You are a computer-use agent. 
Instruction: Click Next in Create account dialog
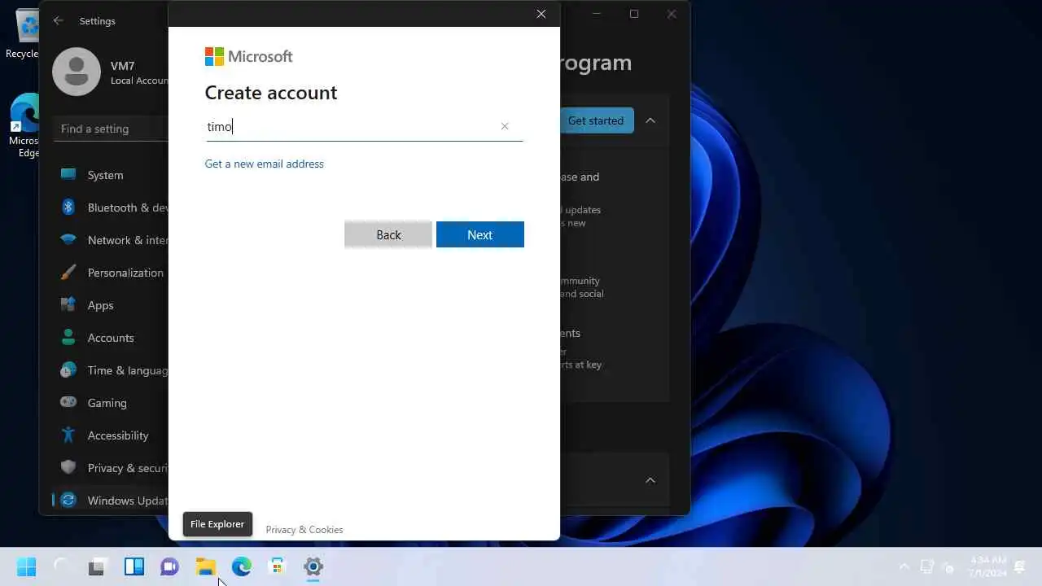click(x=479, y=234)
